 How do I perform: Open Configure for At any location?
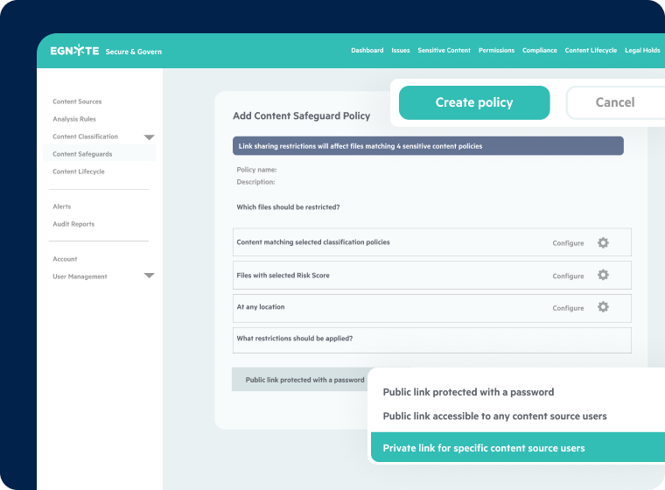568,308
